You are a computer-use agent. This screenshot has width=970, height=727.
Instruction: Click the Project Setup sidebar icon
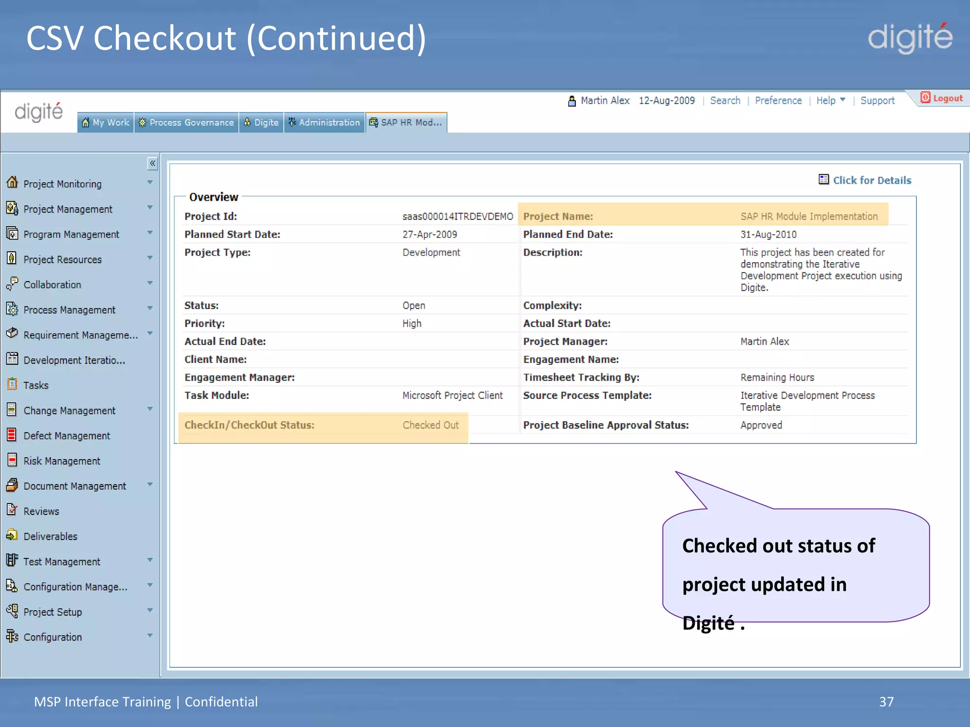click(x=12, y=611)
